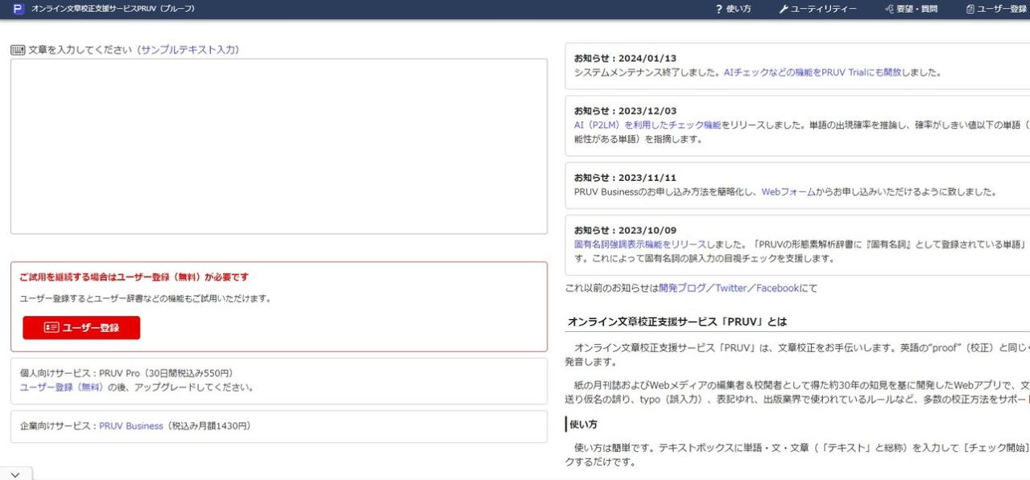1030x480 pixels.
Task: Select the お知らせ：2023/11/11 heading
Action: coord(625,178)
